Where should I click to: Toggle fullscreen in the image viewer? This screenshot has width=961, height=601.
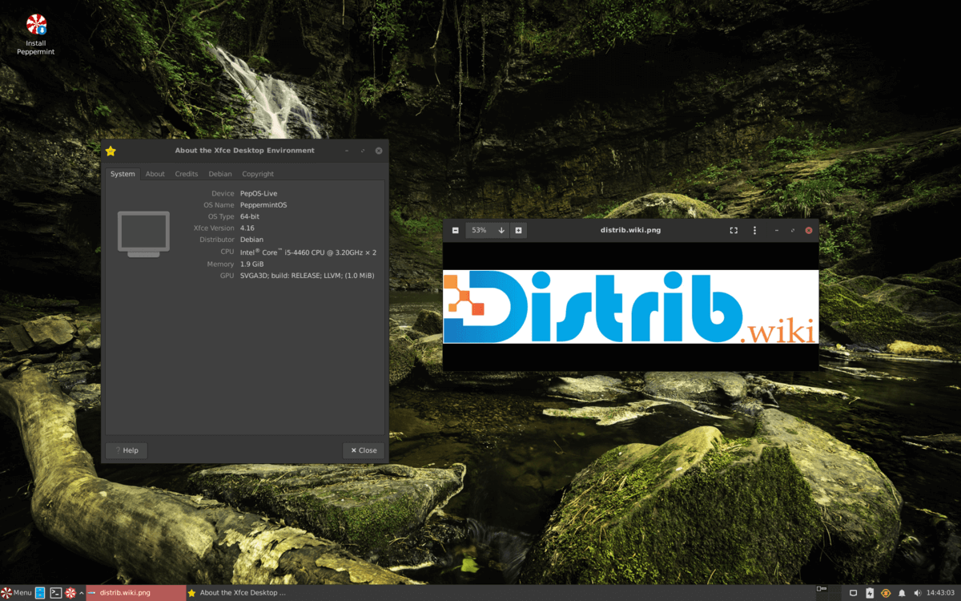pyautogui.click(x=734, y=230)
